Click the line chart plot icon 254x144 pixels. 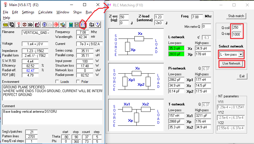tap(50, 25)
